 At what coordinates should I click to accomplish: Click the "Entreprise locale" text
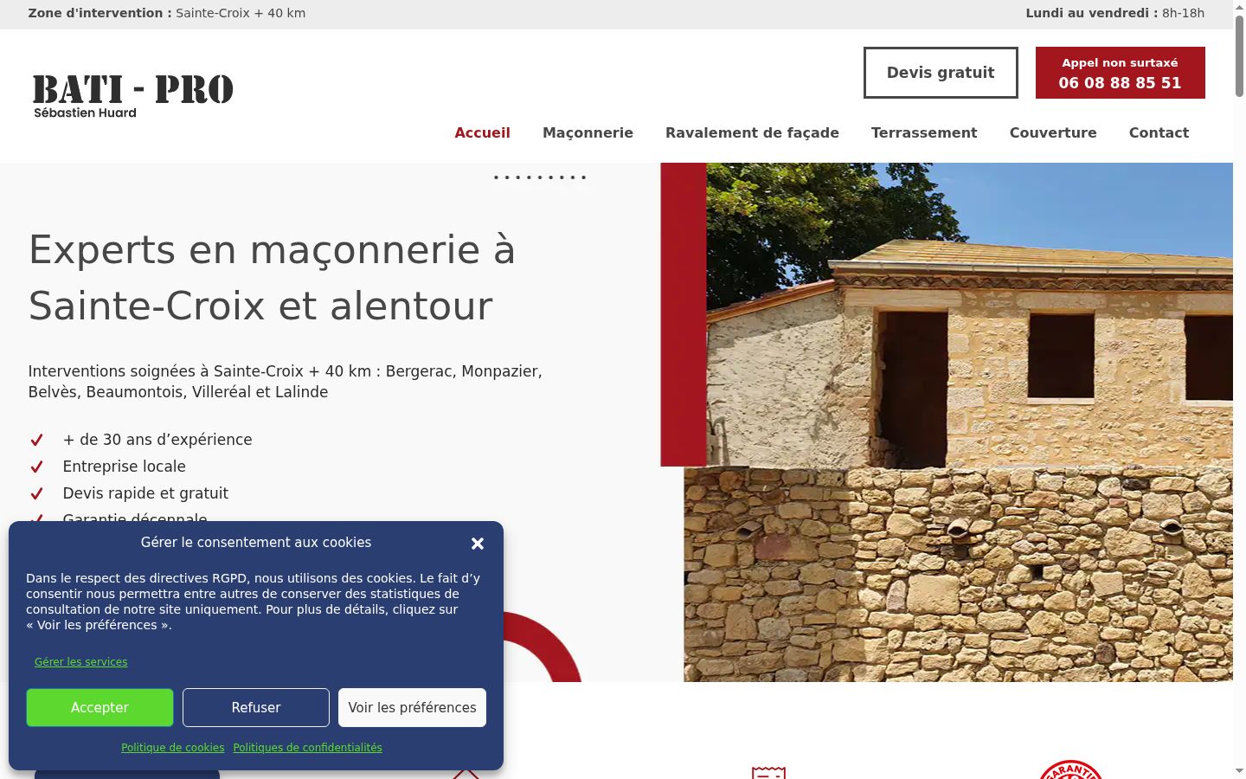(125, 467)
